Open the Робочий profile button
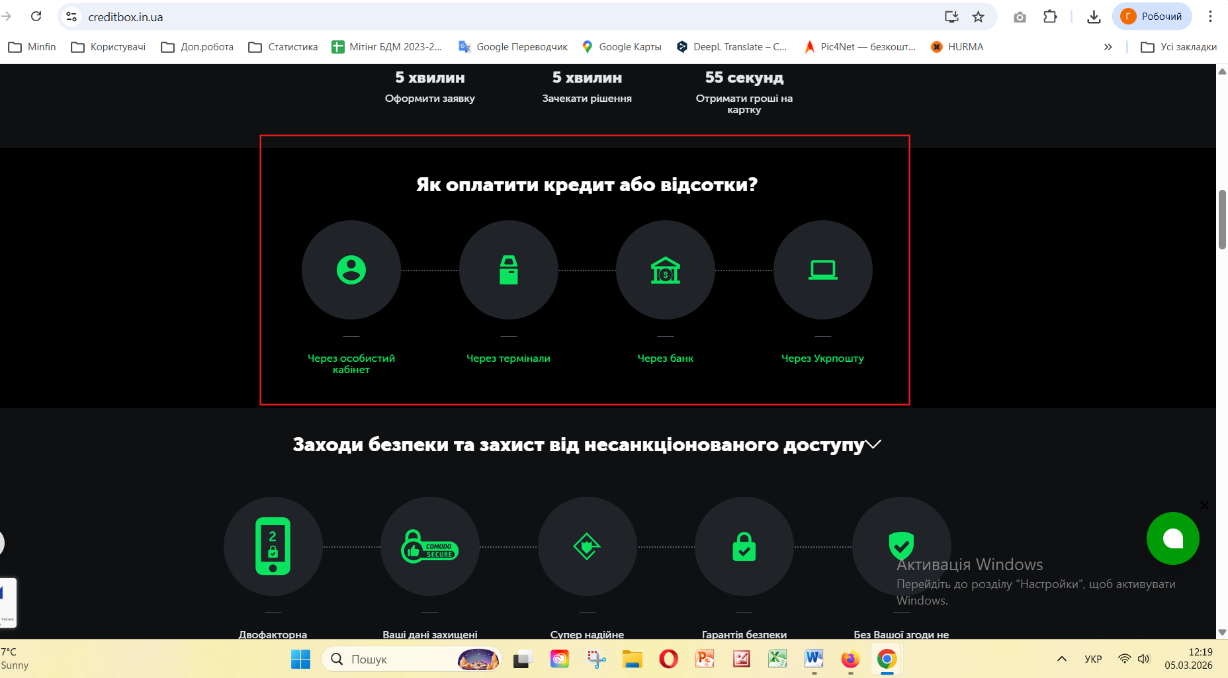Image resolution: width=1228 pixels, height=678 pixels. (1152, 17)
